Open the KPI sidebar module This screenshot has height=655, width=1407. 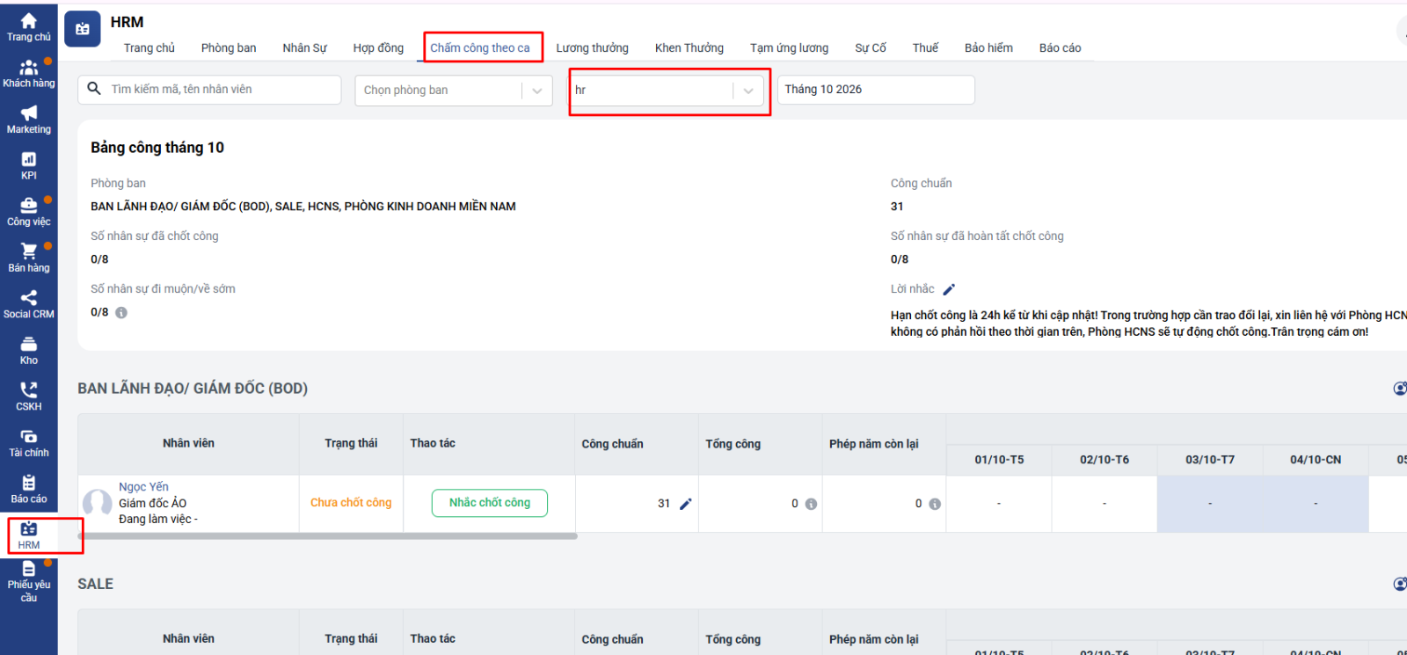pyautogui.click(x=29, y=166)
